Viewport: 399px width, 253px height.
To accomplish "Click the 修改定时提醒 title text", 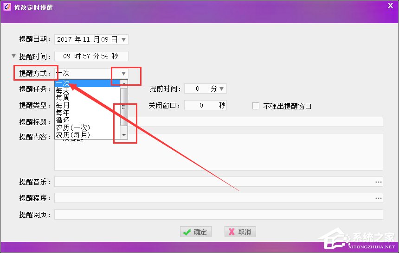I will [33, 7].
